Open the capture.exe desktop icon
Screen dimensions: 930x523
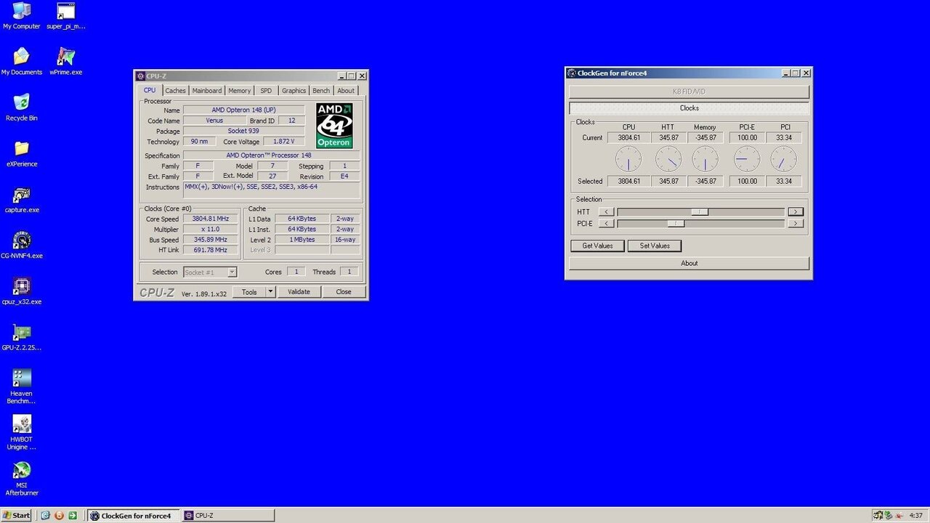click(22, 195)
